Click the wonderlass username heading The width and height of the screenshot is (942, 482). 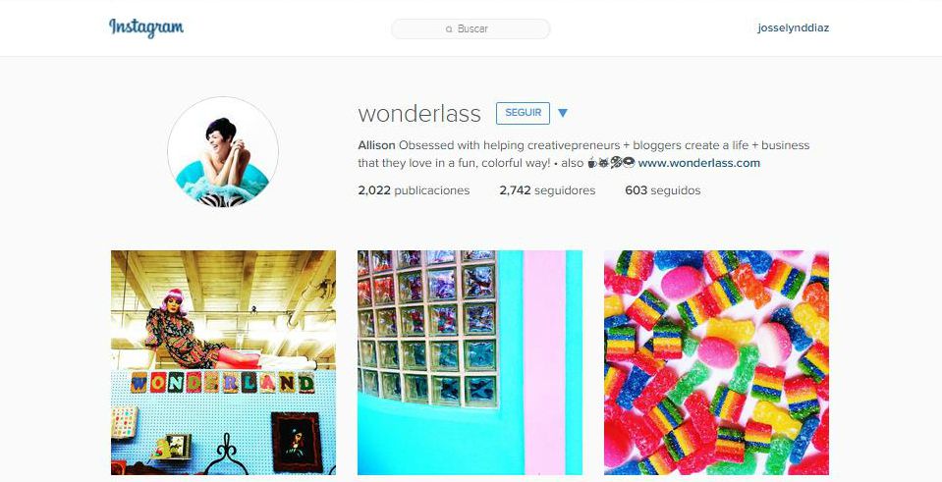coord(419,114)
